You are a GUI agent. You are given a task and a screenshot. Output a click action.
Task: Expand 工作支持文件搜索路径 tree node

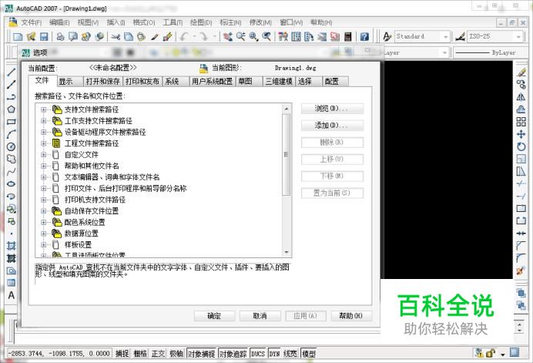43,121
